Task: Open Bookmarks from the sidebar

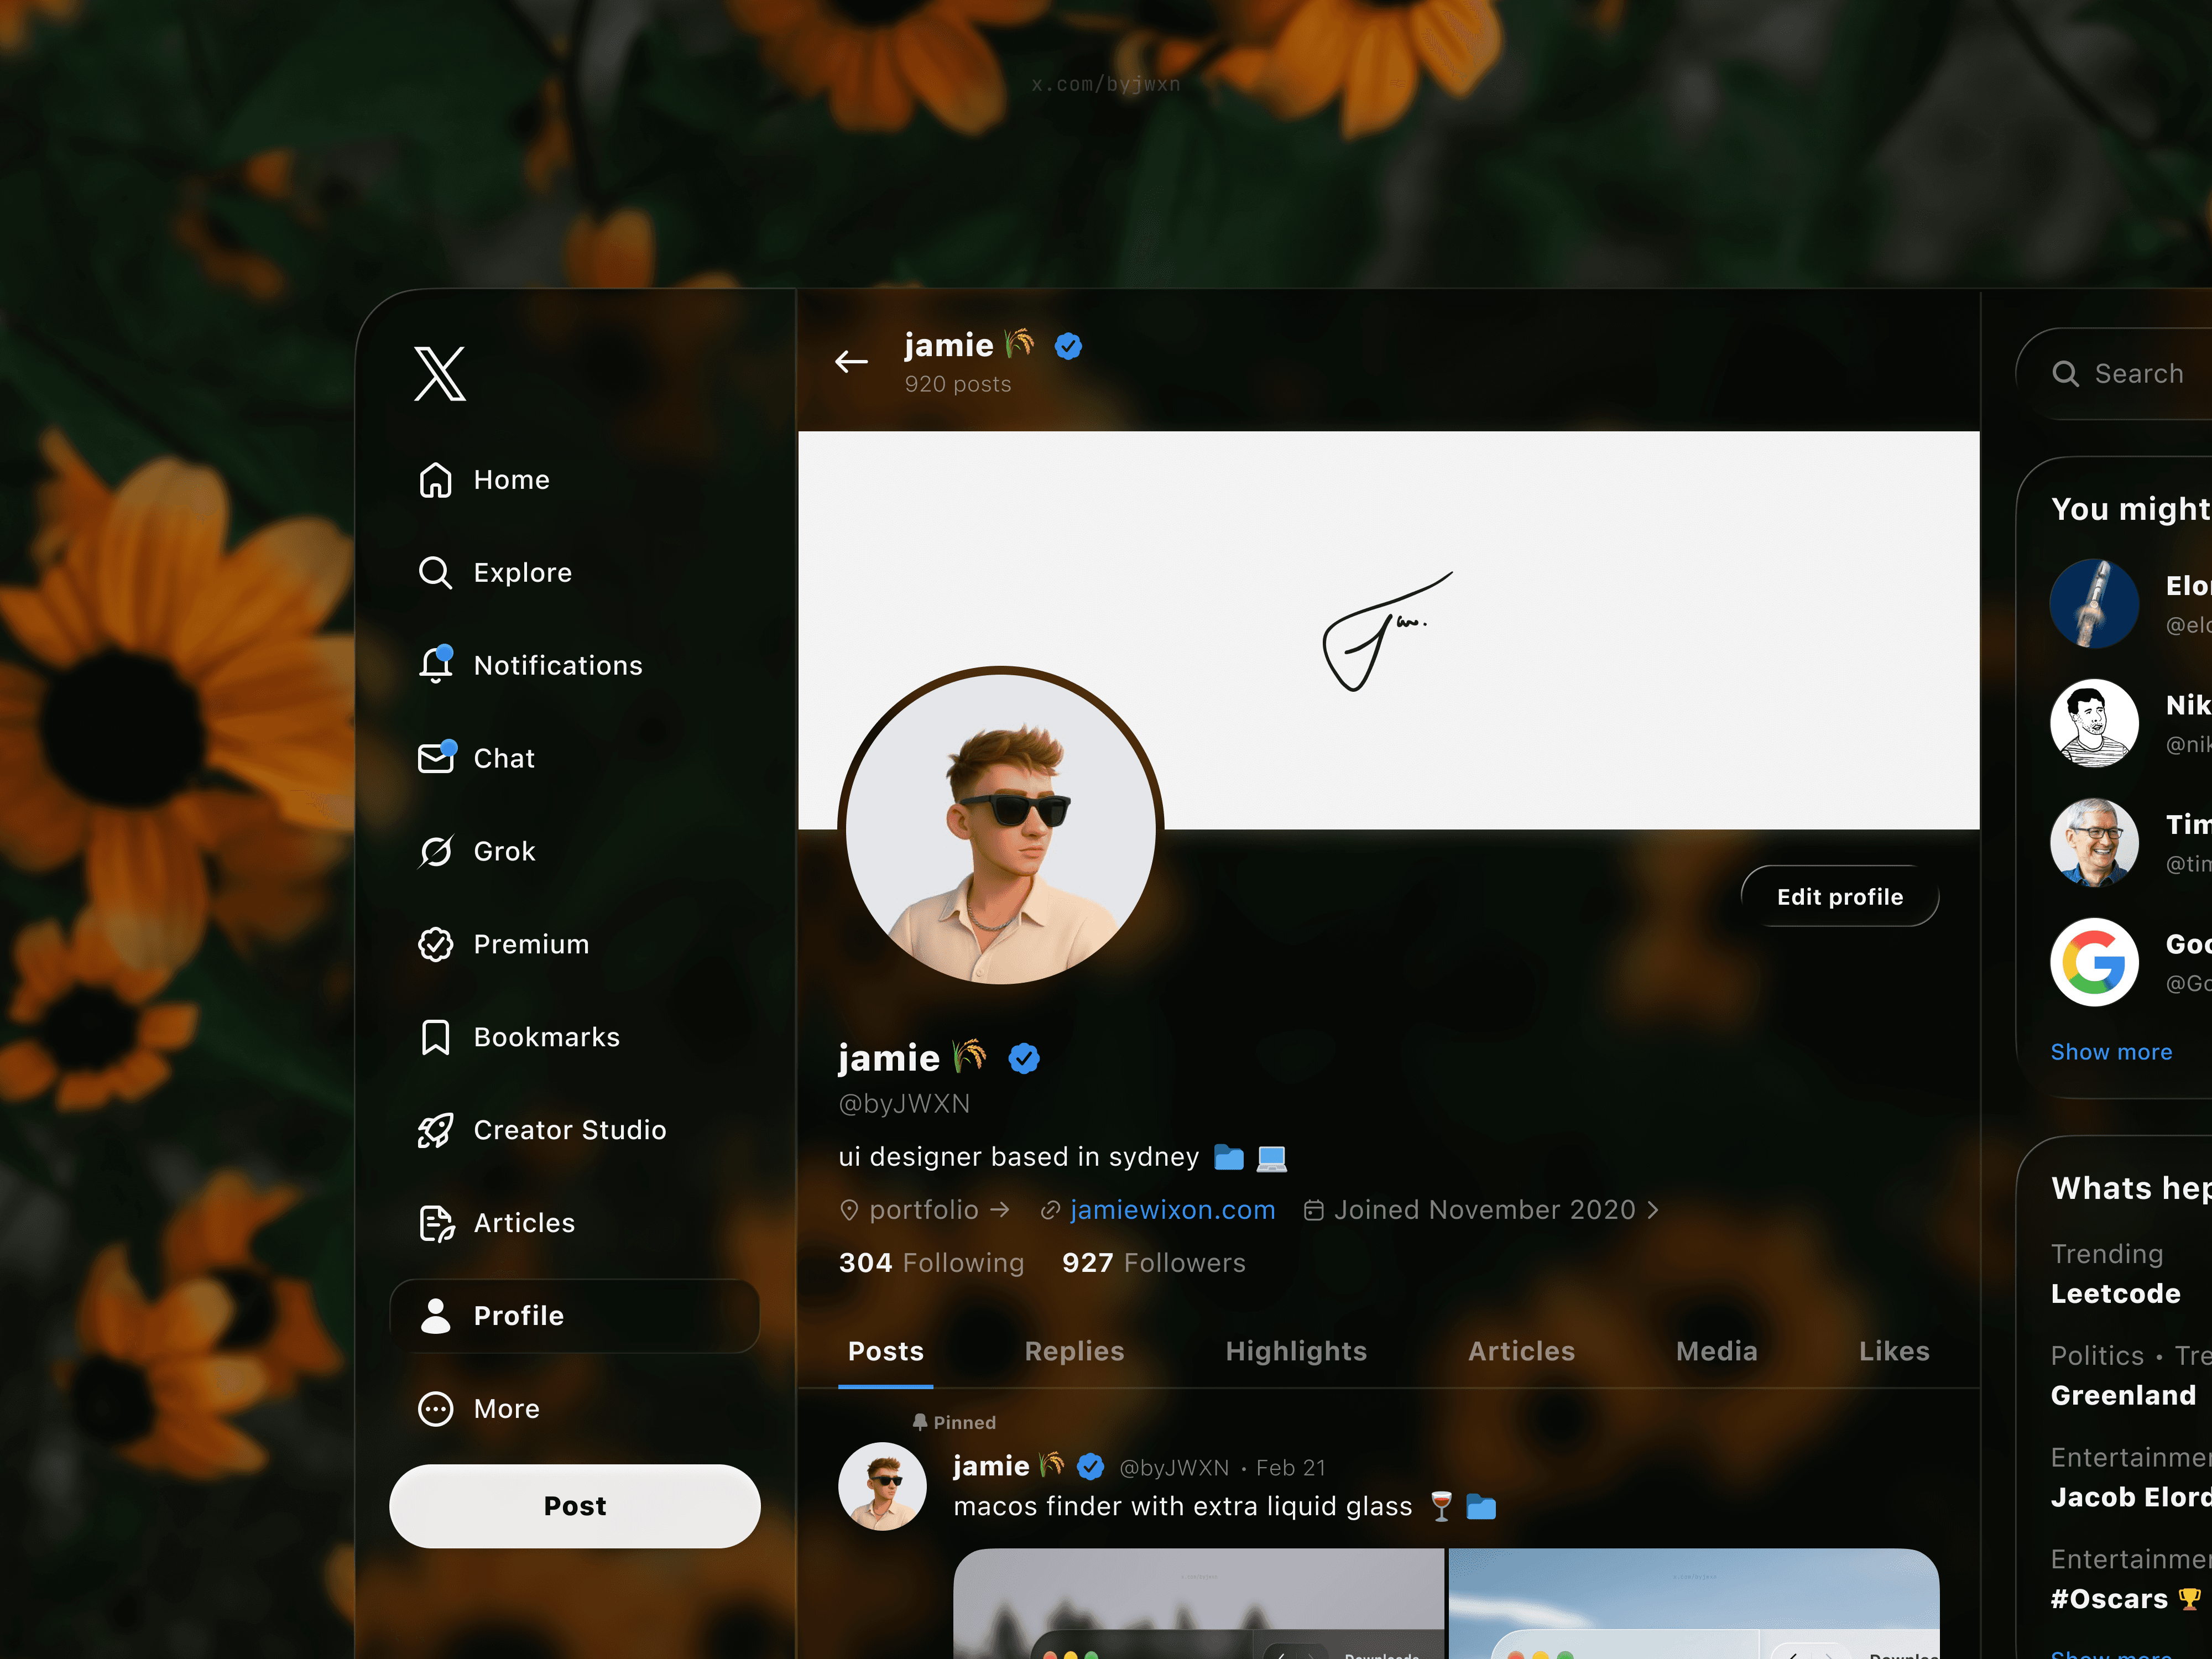Action: pyautogui.click(x=546, y=1037)
